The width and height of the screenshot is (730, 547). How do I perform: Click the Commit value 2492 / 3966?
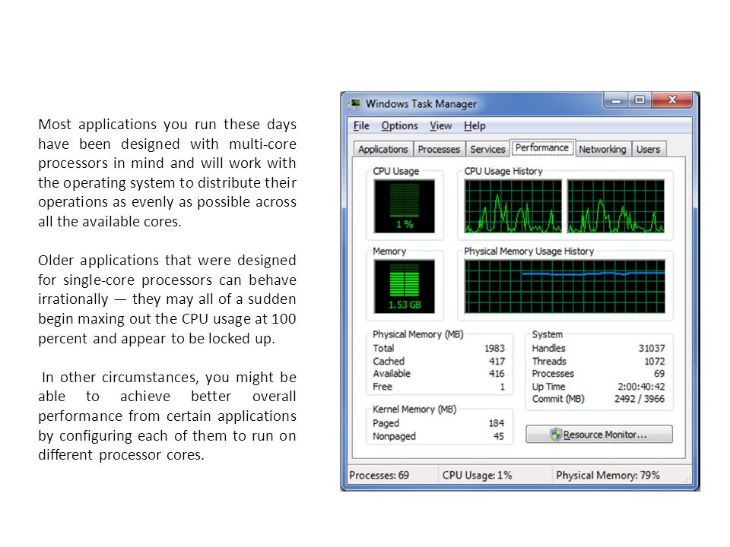[640, 399]
